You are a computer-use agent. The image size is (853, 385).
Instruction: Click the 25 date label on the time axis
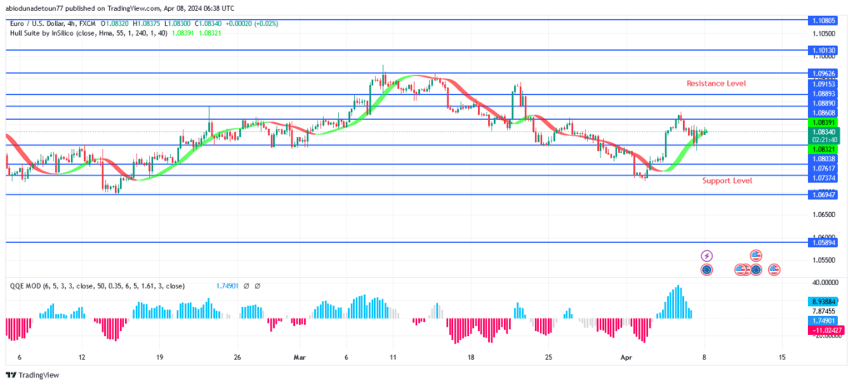coord(548,358)
